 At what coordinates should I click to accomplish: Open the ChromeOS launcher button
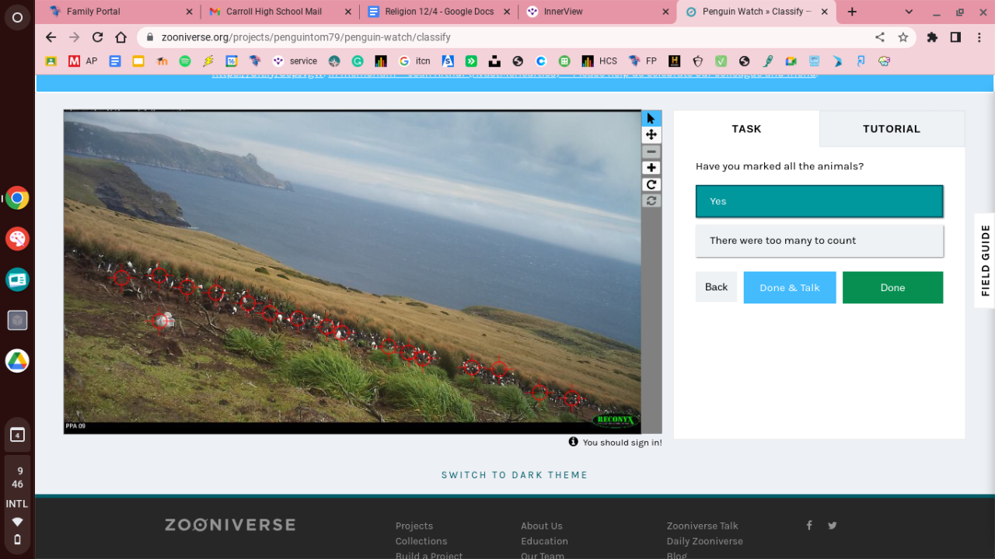tap(17, 17)
